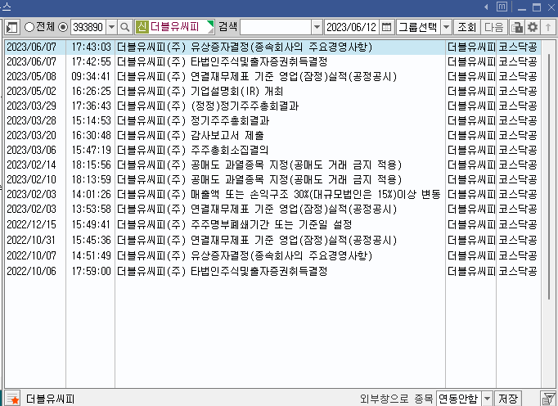Click date cell 2023/05/02

tap(31, 91)
